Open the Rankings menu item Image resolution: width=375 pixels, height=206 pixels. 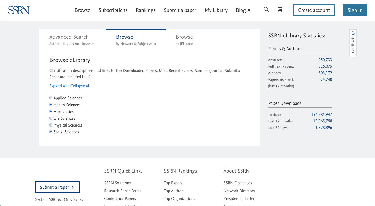145,10
